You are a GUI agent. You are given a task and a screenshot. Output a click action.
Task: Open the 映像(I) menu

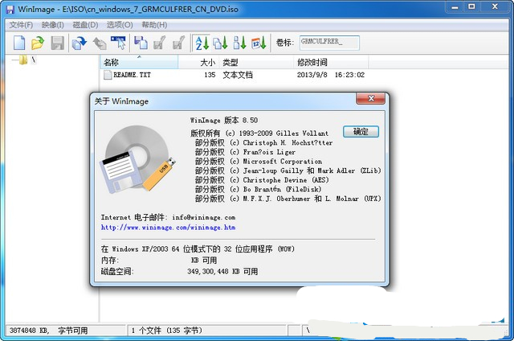pyautogui.click(x=53, y=25)
